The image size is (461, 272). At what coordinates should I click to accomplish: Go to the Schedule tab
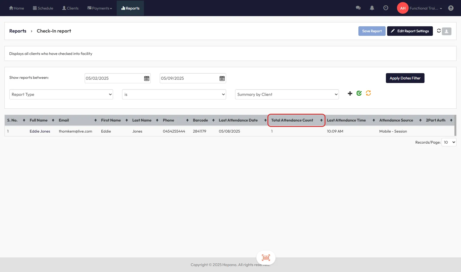(x=43, y=8)
